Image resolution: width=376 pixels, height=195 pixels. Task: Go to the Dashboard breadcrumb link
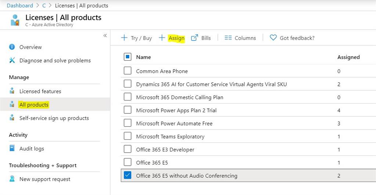(20, 5)
